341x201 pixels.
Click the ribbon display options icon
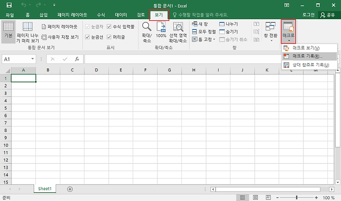pos(287,5)
